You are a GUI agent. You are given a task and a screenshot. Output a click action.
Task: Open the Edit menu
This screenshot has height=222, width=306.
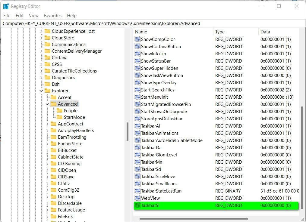click(20, 16)
